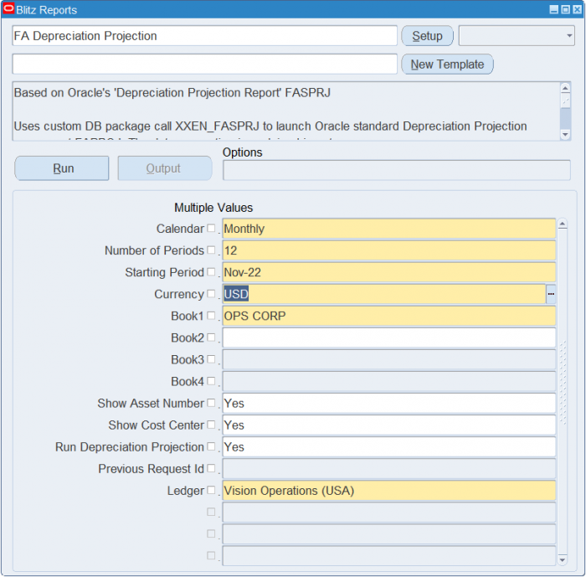The width and height of the screenshot is (586, 577).
Task: Tick the Run Depreciation Projection checkbox
Action: pyautogui.click(x=211, y=446)
